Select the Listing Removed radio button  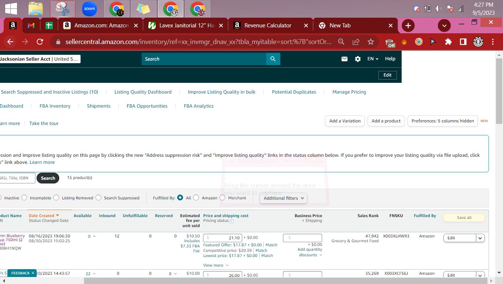56,198
